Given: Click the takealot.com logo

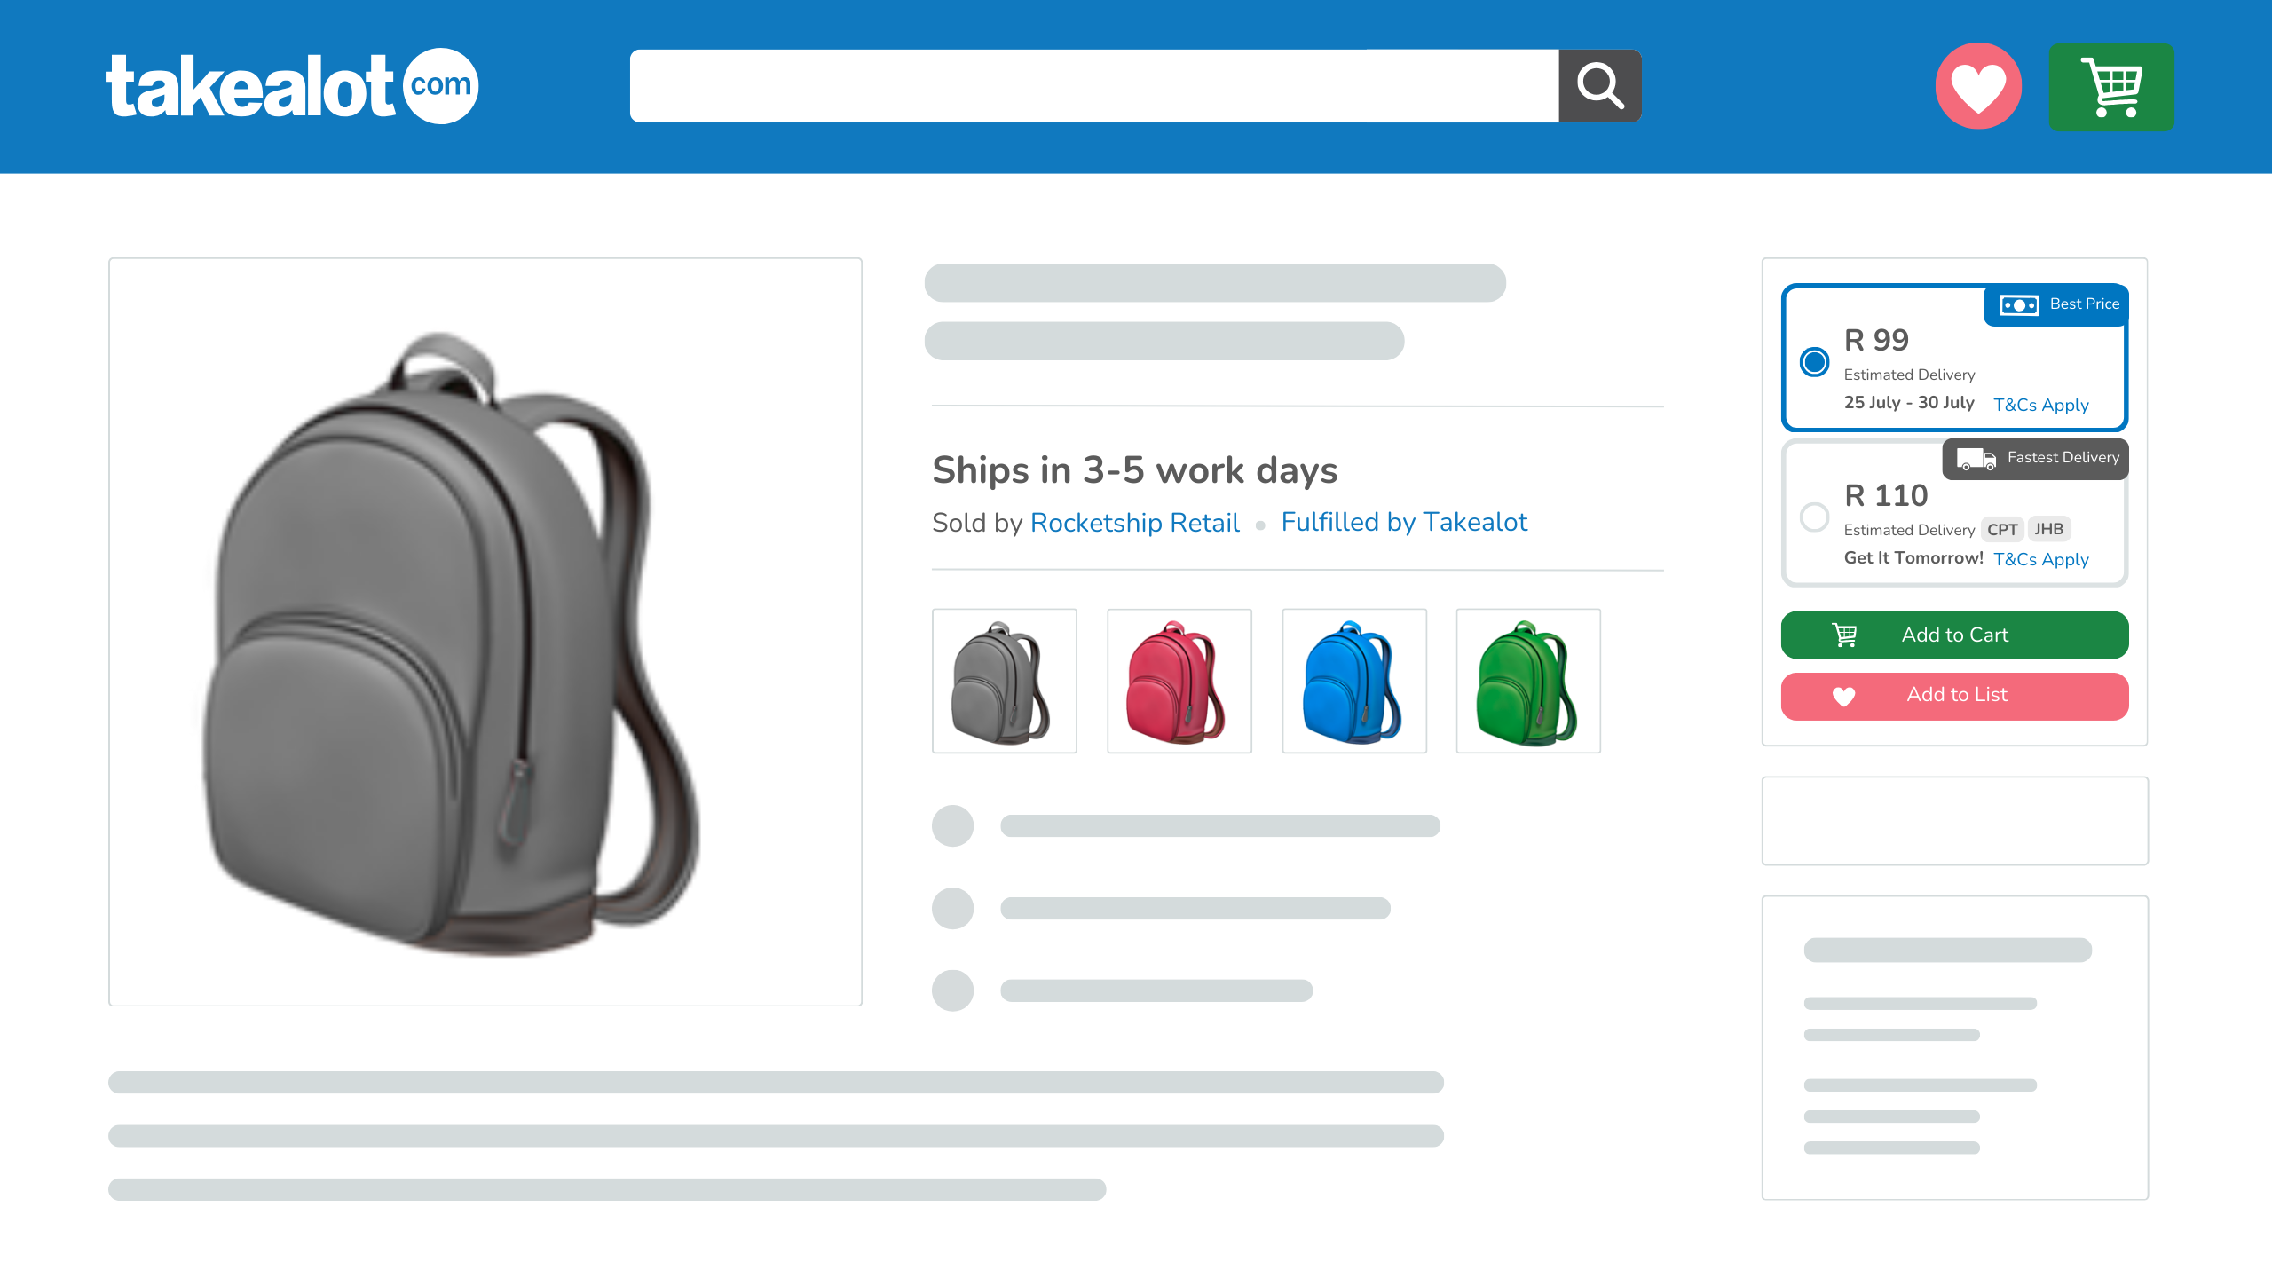Looking at the screenshot, I should [x=292, y=86].
